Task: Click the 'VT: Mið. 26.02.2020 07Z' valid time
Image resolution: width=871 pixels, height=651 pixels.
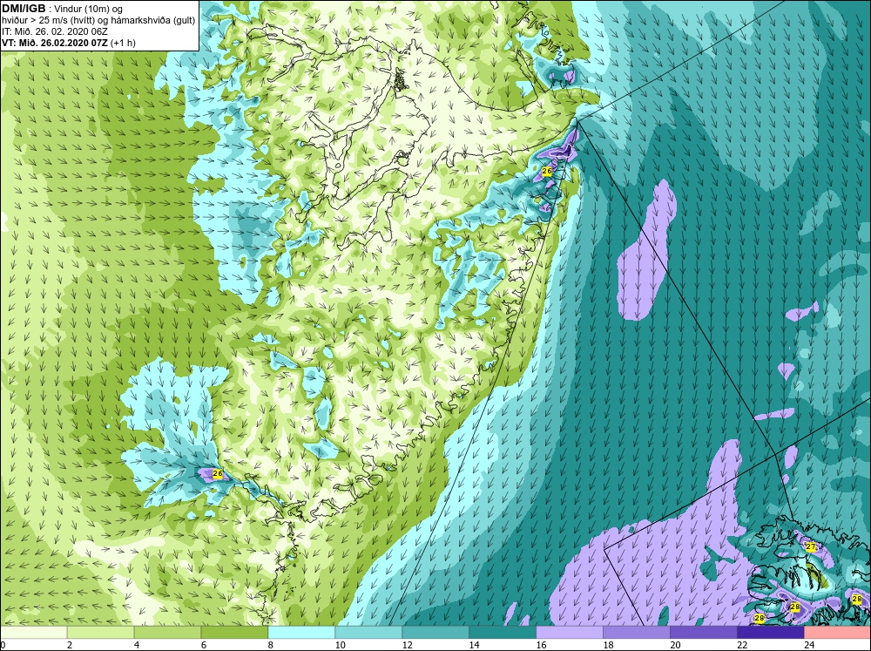Action: 55,43
